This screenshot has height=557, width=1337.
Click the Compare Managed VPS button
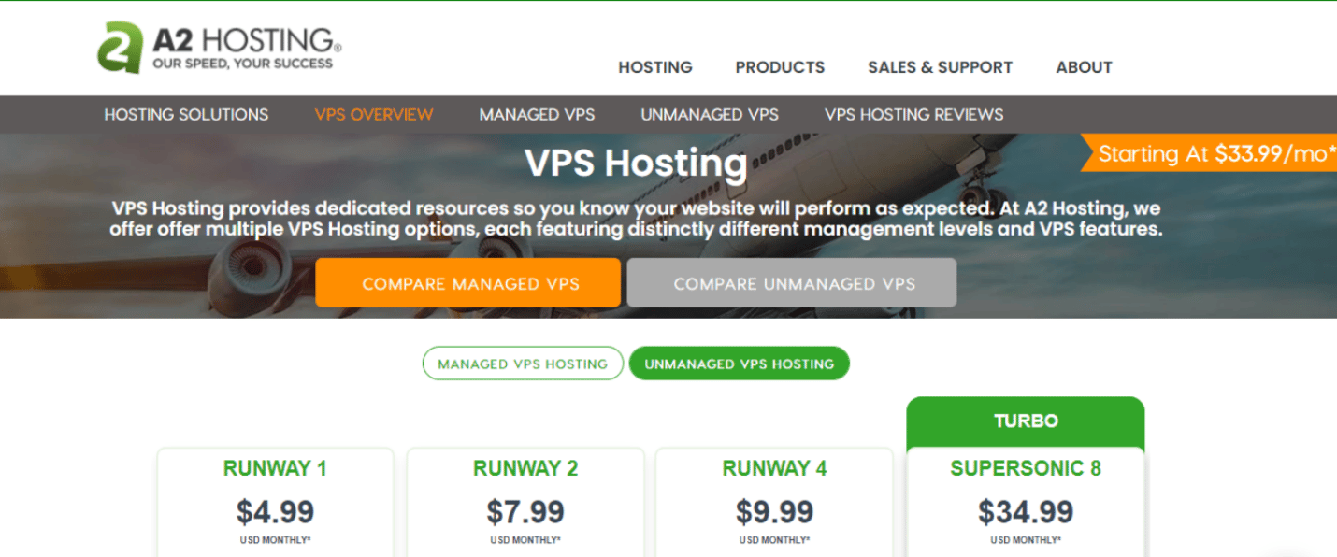tap(468, 283)
